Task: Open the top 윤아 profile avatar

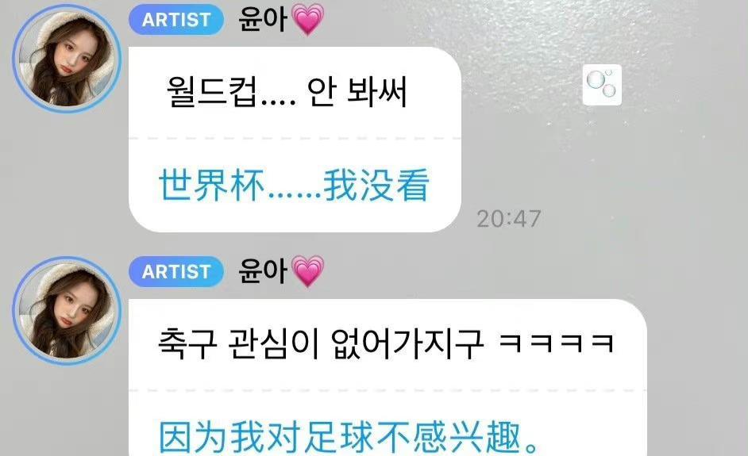Action: coord(67,59)
